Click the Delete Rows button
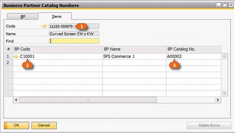Screen dimensions: 235x133 (209, 125)
